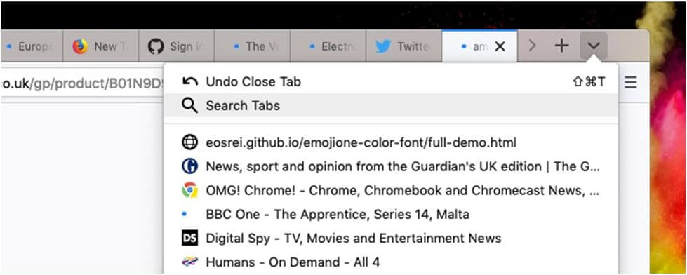Viewport: 687px width, 275px height.
Task: Click the OMG! Chrome! favicon icon
Action: tap(189, 190)
